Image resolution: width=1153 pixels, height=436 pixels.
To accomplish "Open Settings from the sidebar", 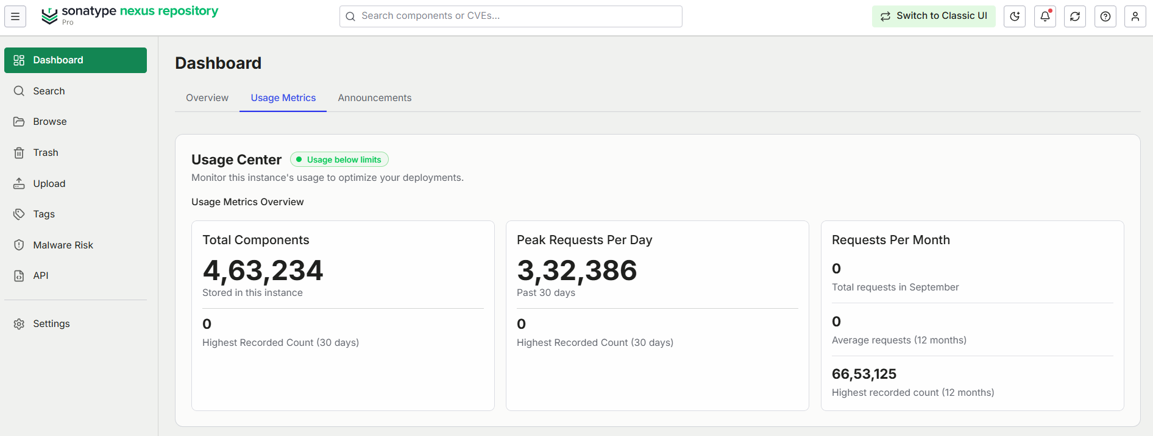I will coord(76,324).
